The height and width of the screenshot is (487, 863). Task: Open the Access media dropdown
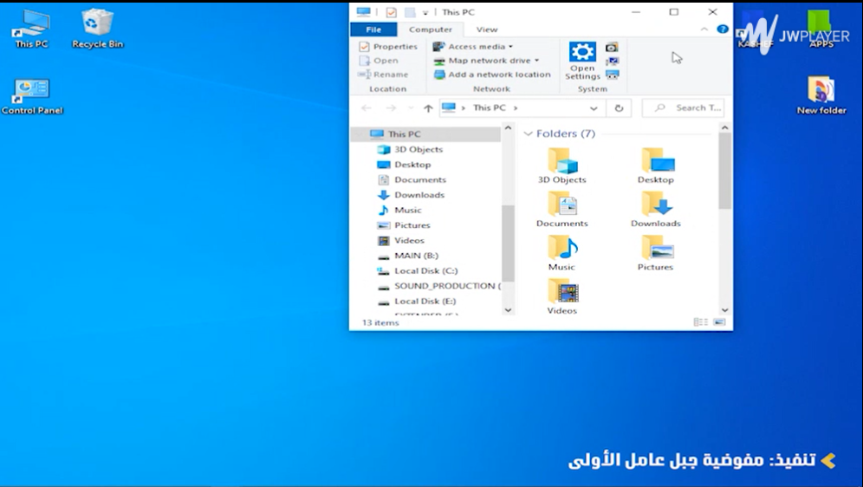coord(473,47)
